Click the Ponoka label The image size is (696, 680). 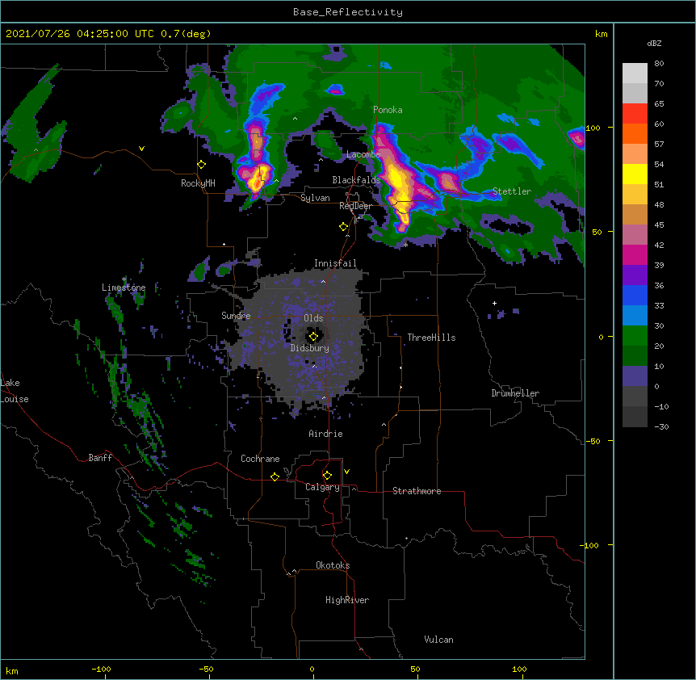tap(388, 110)
